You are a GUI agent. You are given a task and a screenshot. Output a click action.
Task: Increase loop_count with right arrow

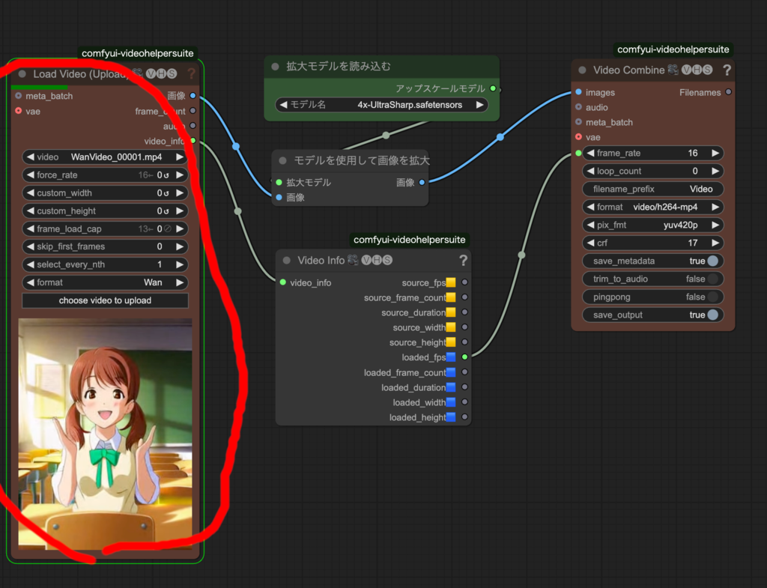tap(715, 172)
